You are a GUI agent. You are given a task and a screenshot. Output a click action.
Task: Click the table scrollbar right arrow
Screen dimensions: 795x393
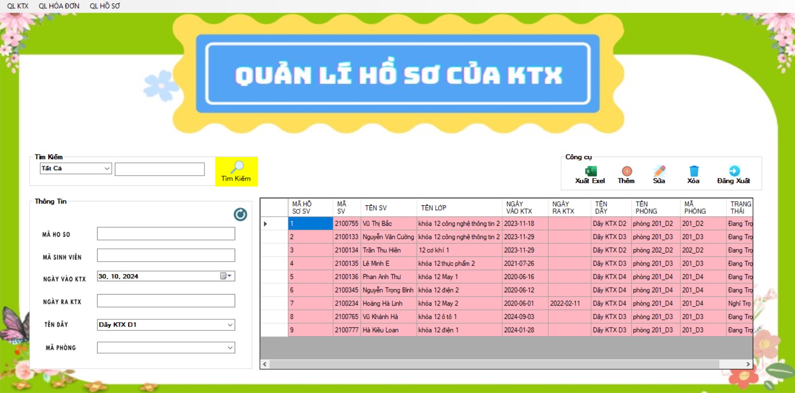click(x=748, y=364)
